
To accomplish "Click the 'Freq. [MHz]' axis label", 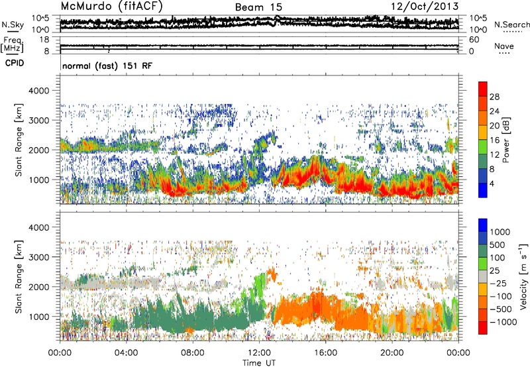I will coord(12,44).
